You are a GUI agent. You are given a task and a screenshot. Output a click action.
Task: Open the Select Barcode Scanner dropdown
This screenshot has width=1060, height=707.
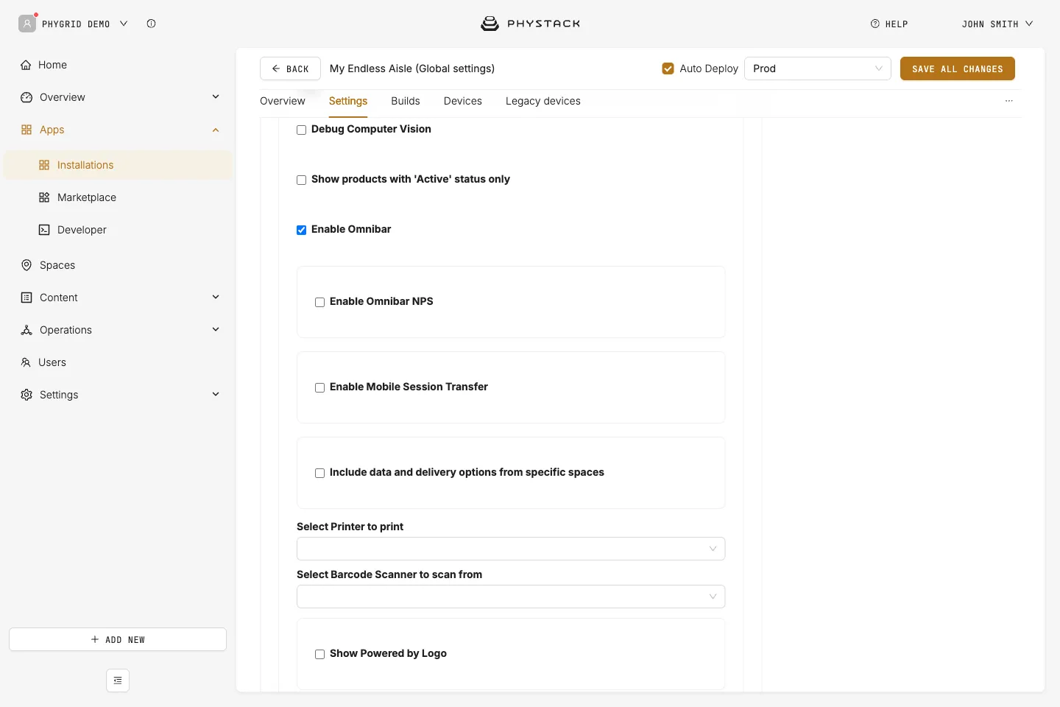pos(511,597)
